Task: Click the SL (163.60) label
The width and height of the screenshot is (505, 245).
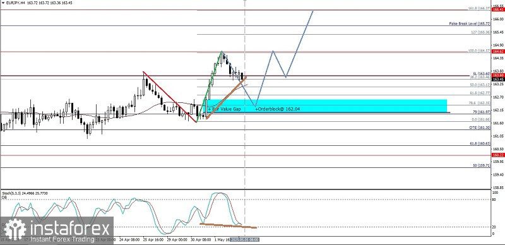Action: click(x=482, y=73)
